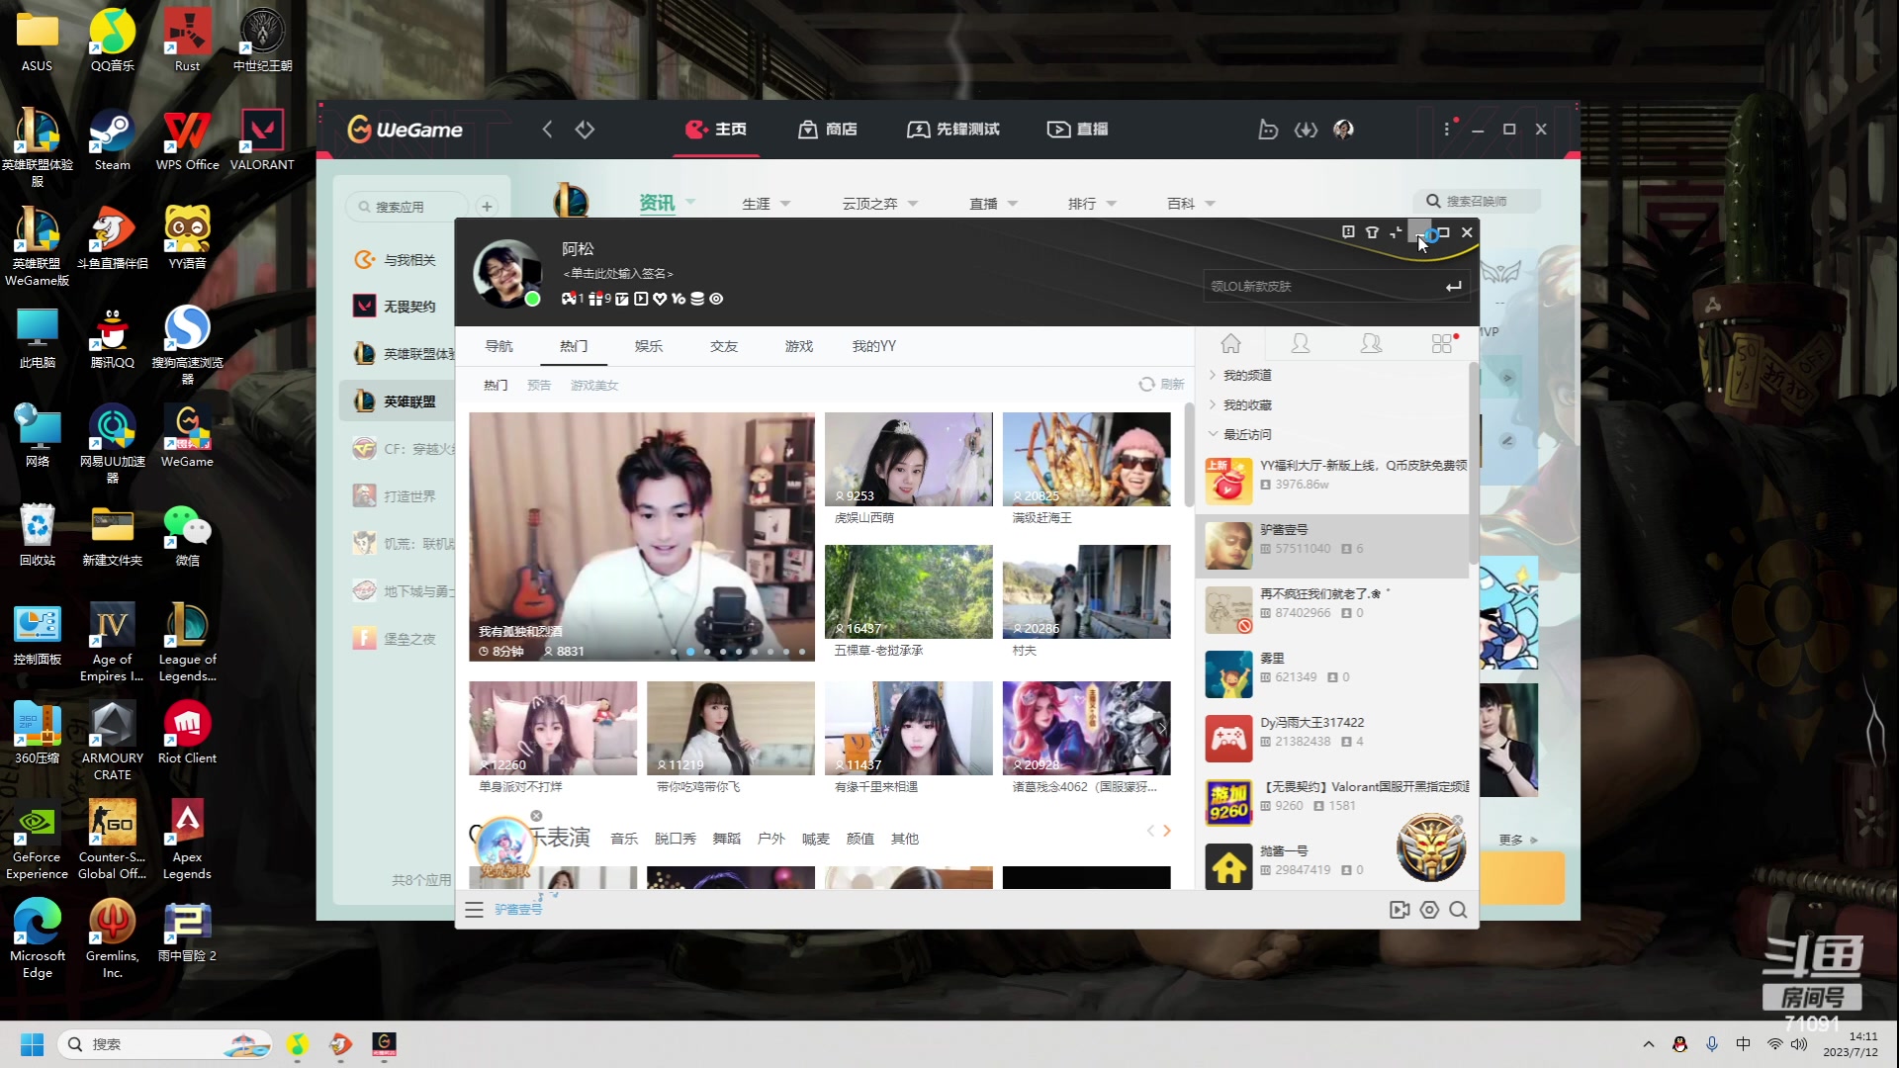Switch to YY 交友 tab

pos(724,346)
